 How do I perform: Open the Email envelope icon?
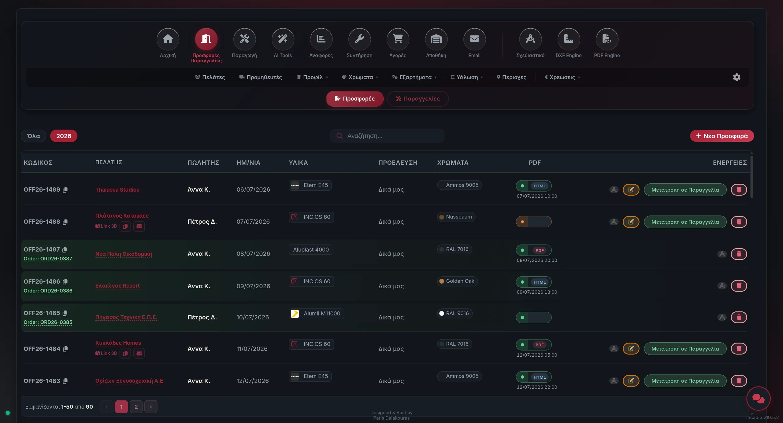pyautogui.click(x=474, y=39)
